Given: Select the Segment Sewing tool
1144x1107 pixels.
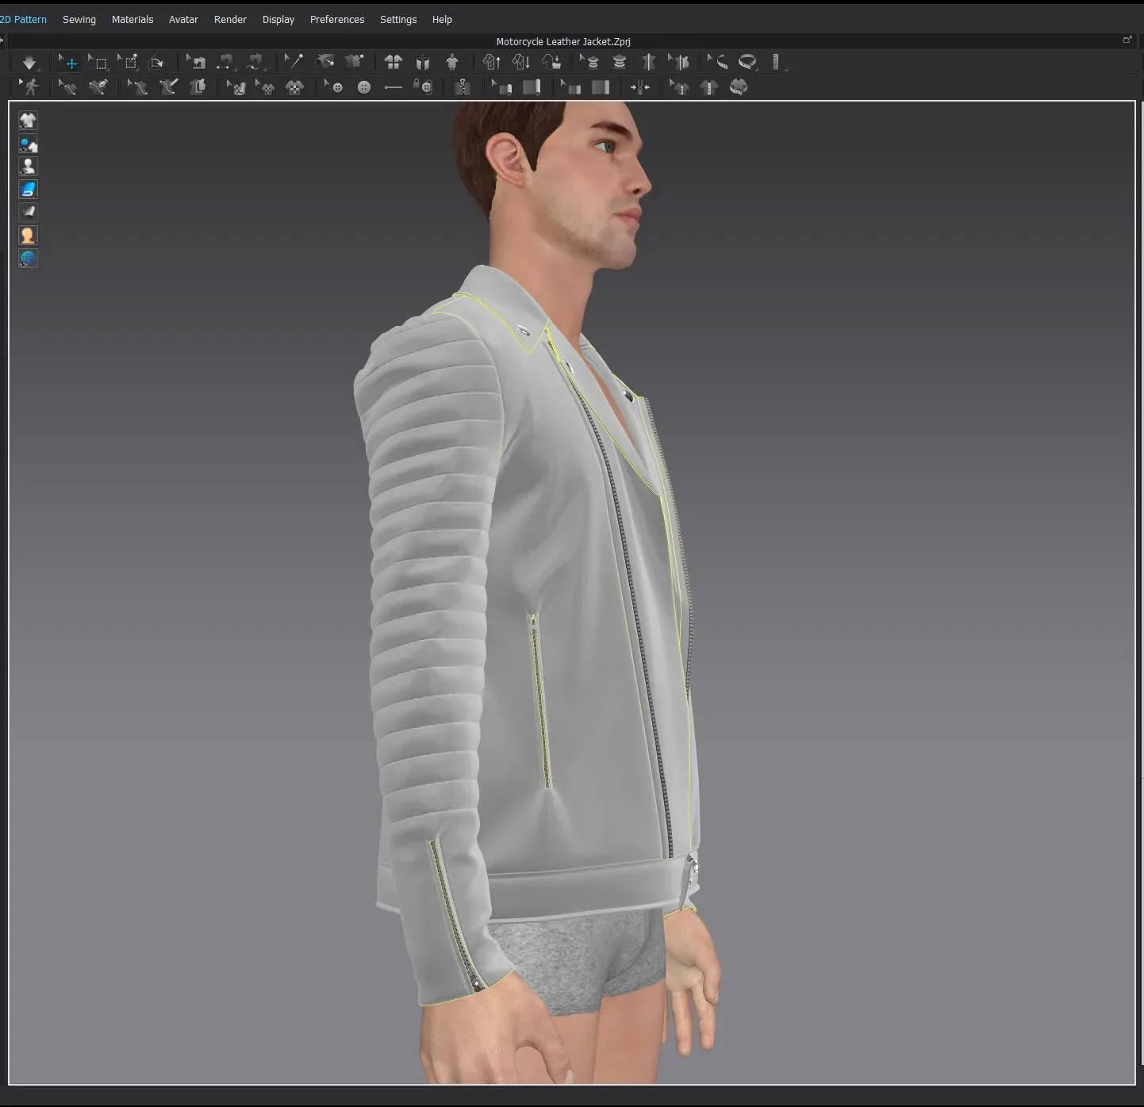Looking at the screenshot, I should (x=225, y=62).
